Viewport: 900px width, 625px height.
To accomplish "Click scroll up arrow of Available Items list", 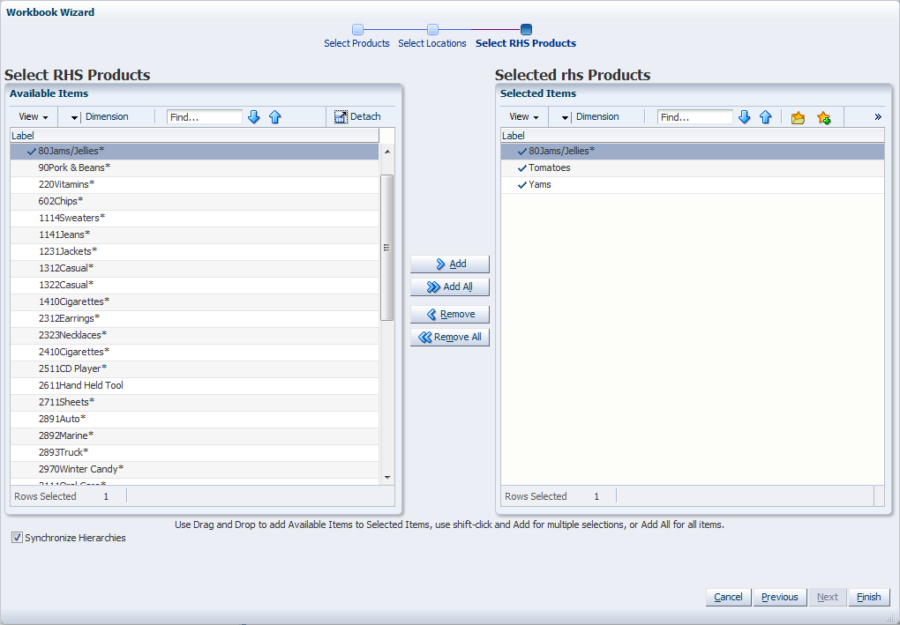I will coord(387,152).
